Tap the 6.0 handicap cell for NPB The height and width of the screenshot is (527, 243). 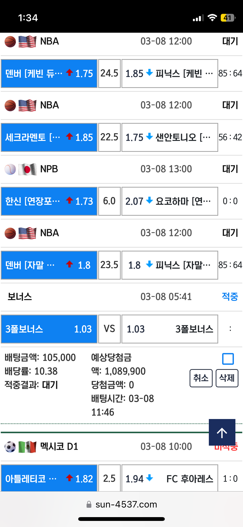(x=109, y=201)
